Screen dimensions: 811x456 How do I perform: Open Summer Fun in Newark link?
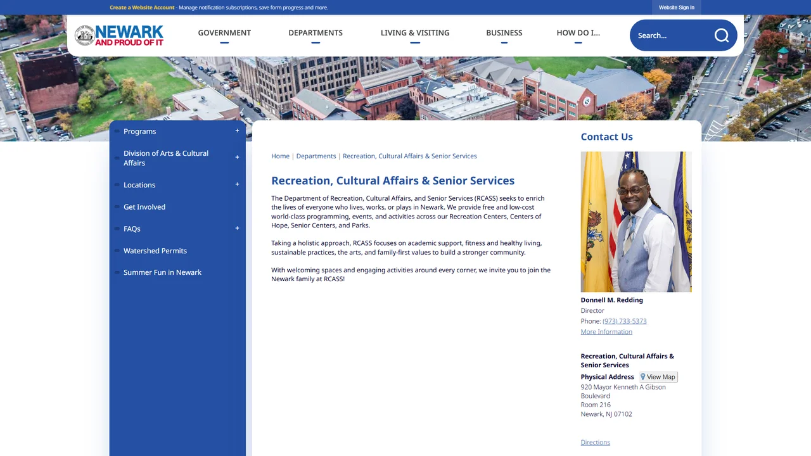coord(162,272)
